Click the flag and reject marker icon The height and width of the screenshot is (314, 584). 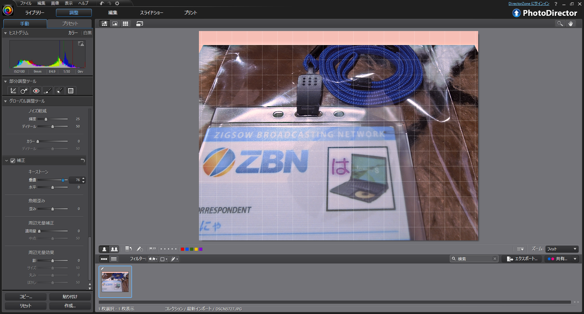[152, 249]
